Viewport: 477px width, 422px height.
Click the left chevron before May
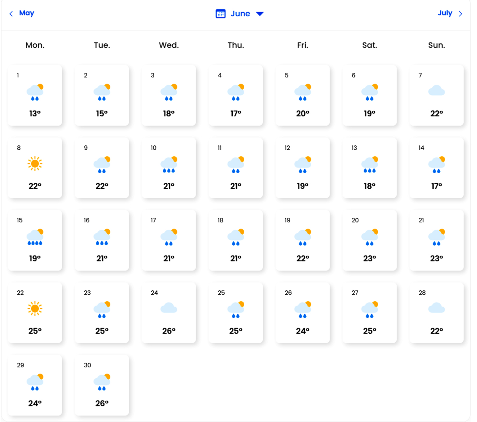(x=11, y=14)
